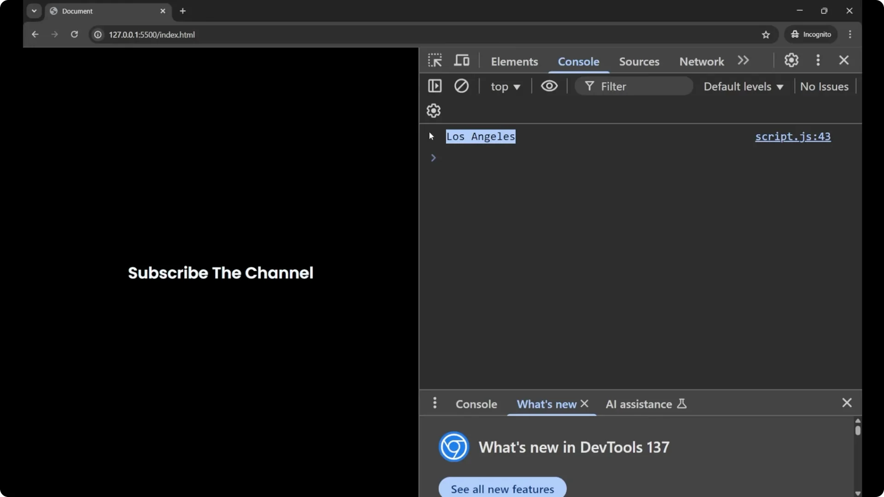Screen dimensions: 884x497
Task: Open the top execution context dropdown
Action: 505,87
